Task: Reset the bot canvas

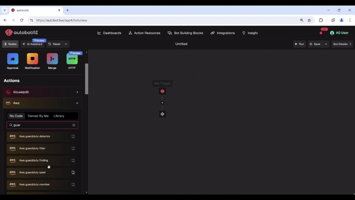Action: coord(54,44)
